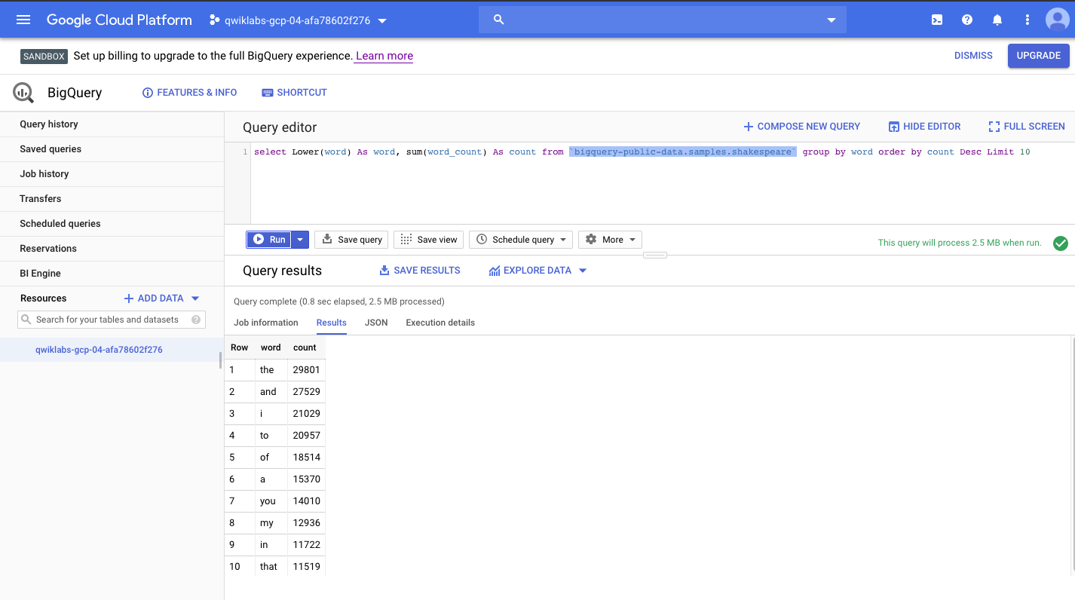Image resolution: width=1075 pixels, height=600 pixels.
Task: Click the count value 27529
Action: tap(306, 392)
